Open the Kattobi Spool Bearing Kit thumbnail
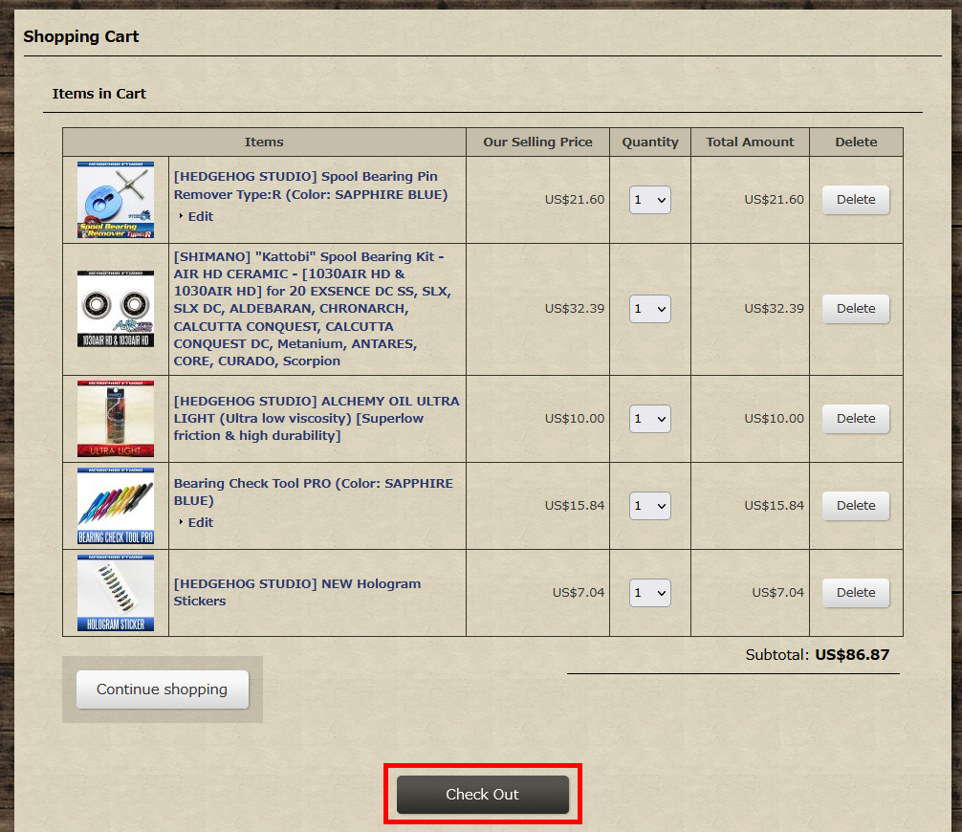This screenshot has height=832, width=962. point(116,309)
